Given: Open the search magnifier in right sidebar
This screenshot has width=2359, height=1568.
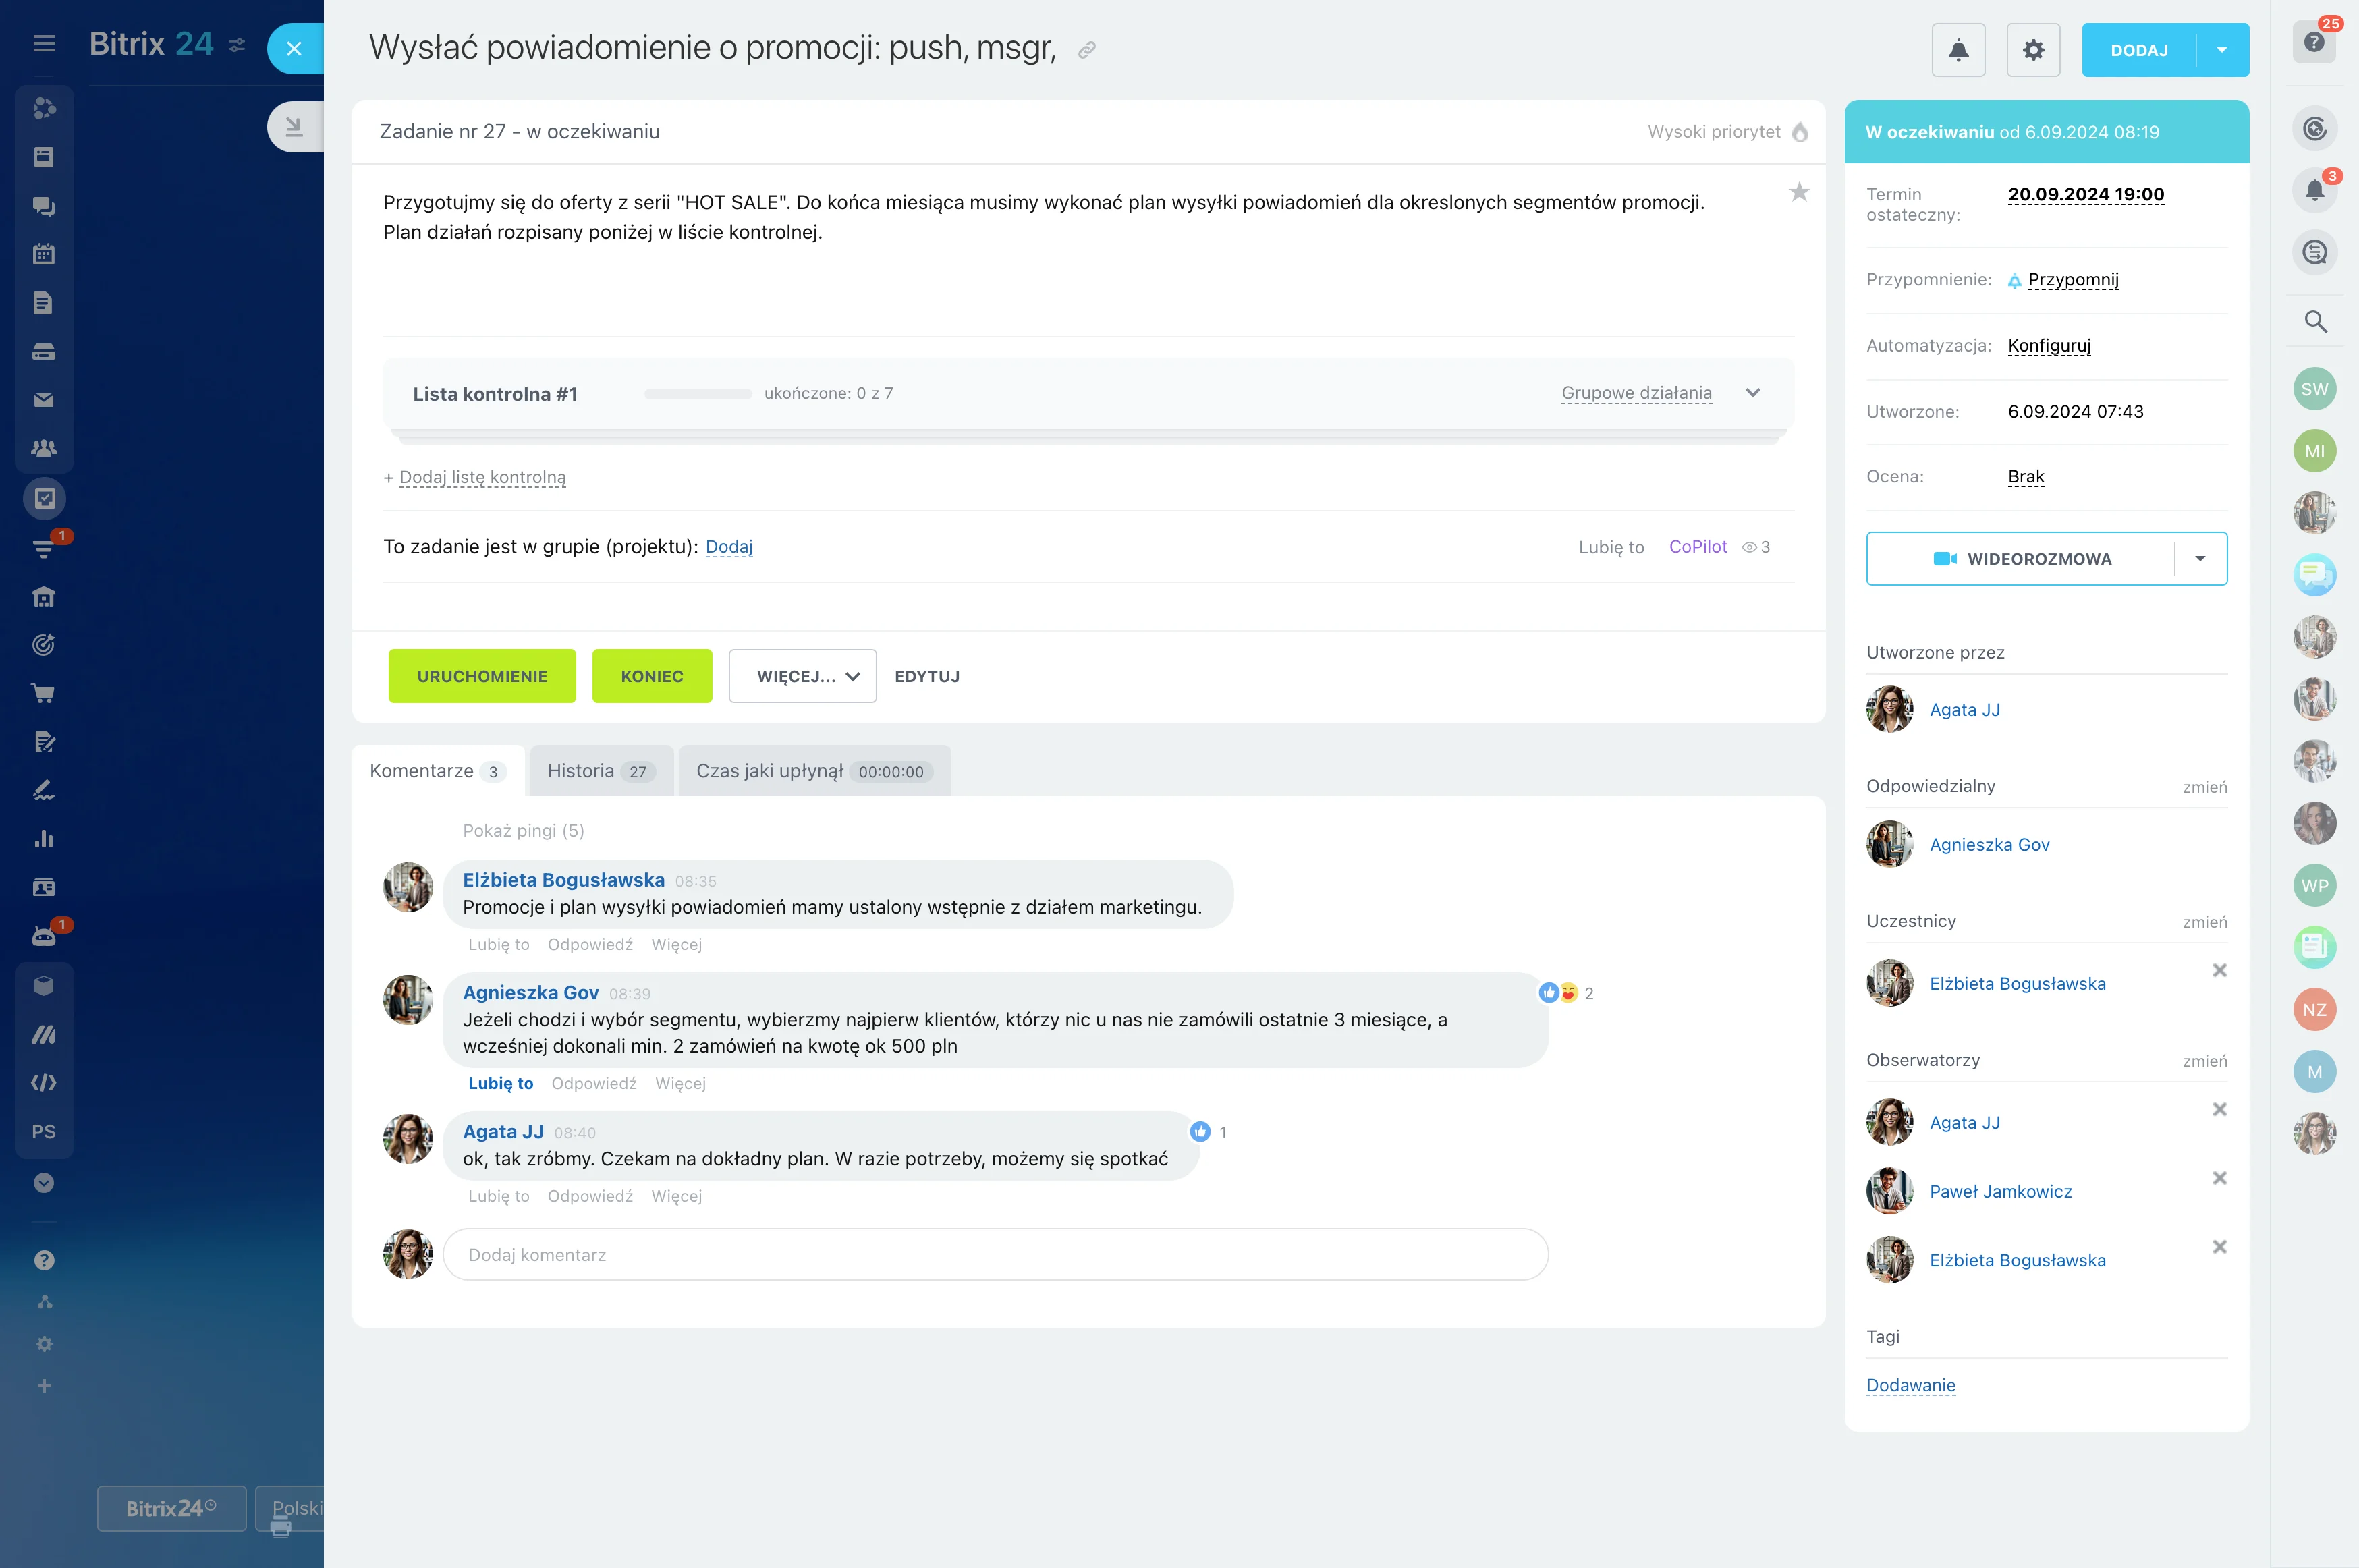Looking at the screenshot, I should 2315,321.
